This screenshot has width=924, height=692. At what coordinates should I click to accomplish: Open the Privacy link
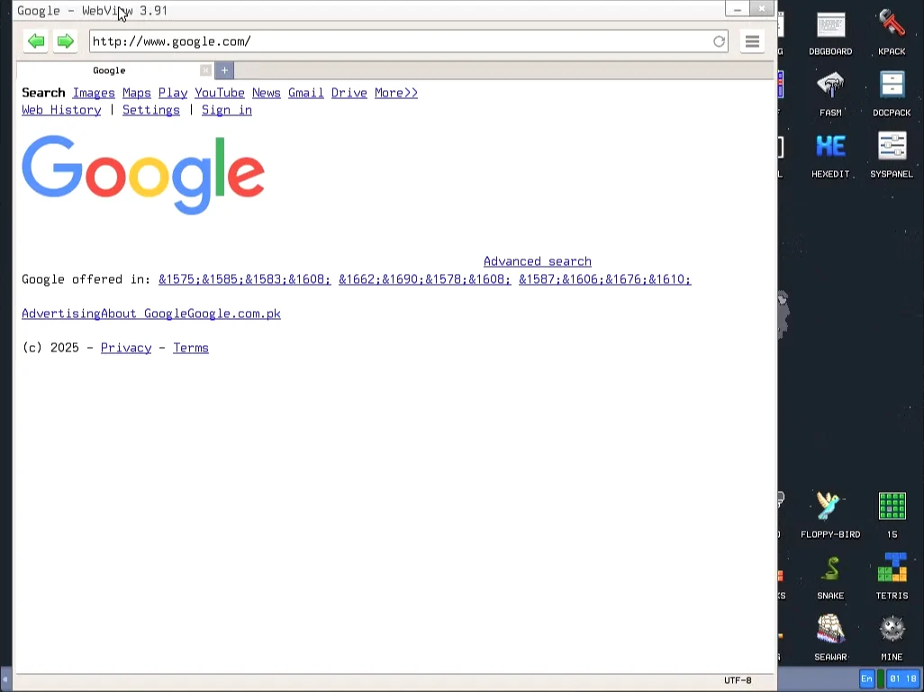(126, 348)
